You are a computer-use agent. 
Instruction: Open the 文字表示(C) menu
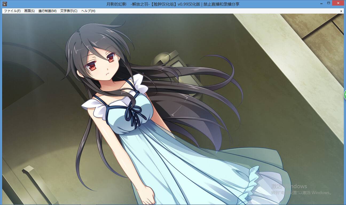tap(69, 11)
